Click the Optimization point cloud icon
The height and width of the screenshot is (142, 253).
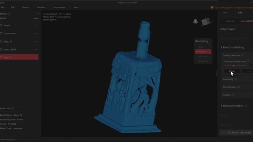pyautogui.click(x=1, y=33)
